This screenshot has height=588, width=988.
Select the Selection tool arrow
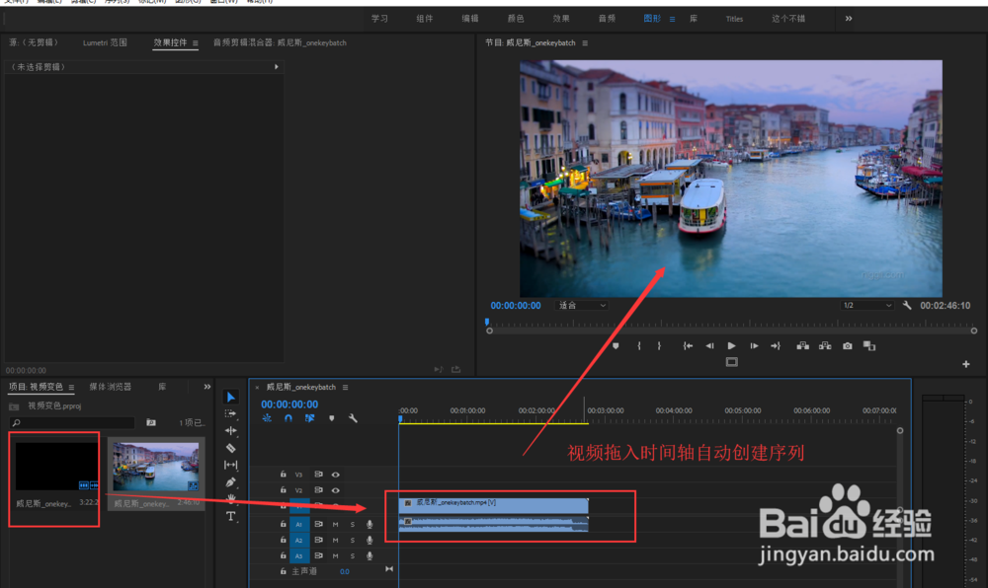(x=230, y=397)
